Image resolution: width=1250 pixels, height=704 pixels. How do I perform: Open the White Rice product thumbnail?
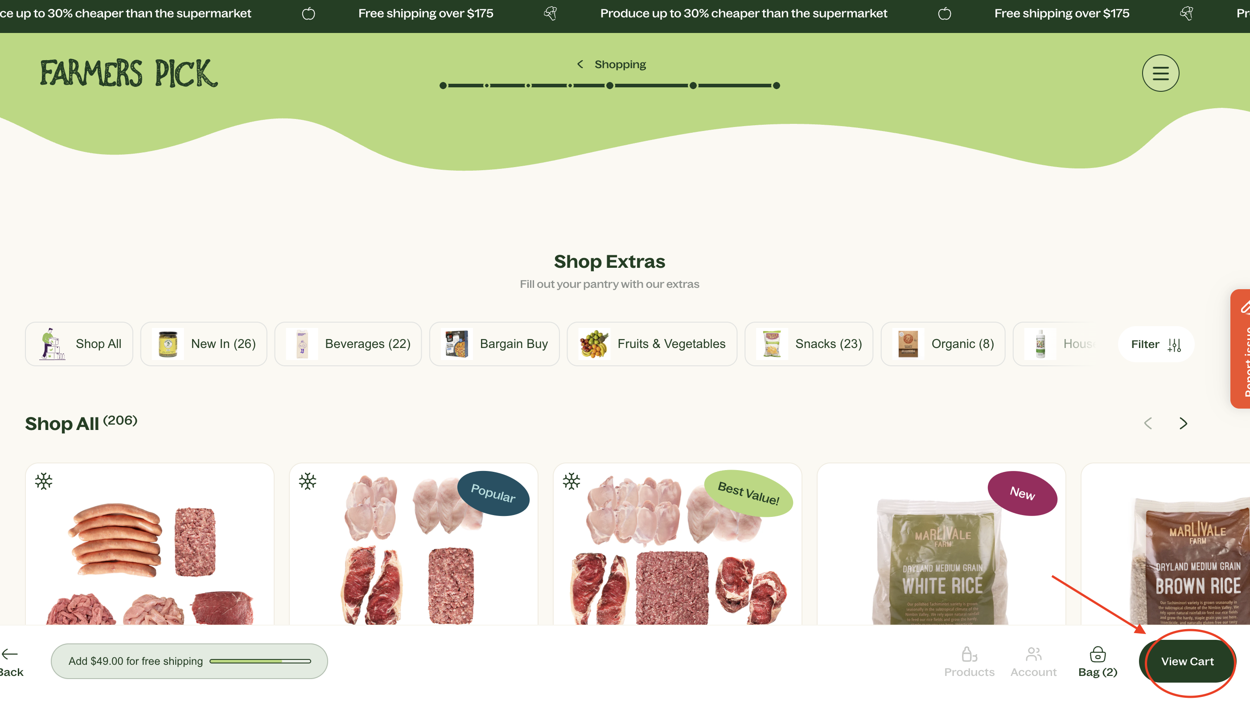click(941, 544)
